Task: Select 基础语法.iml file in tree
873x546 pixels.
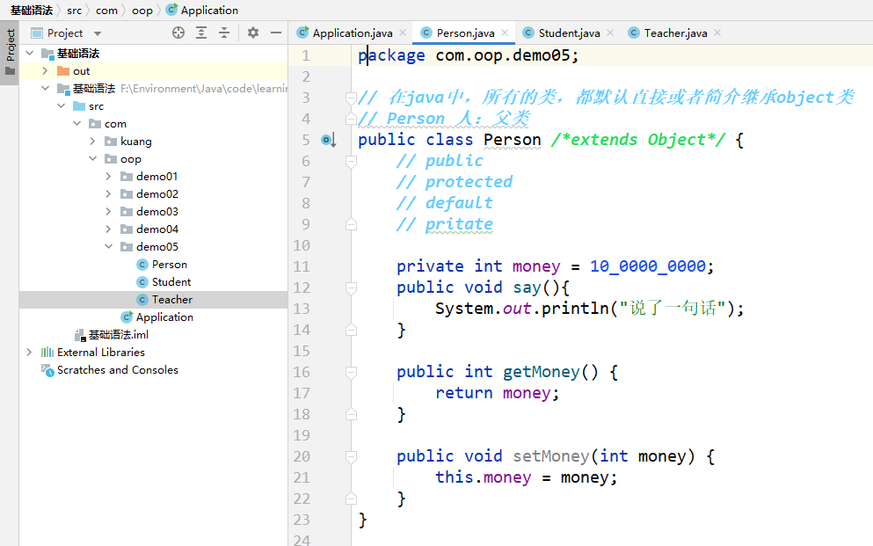Action: tap(153, 334)
